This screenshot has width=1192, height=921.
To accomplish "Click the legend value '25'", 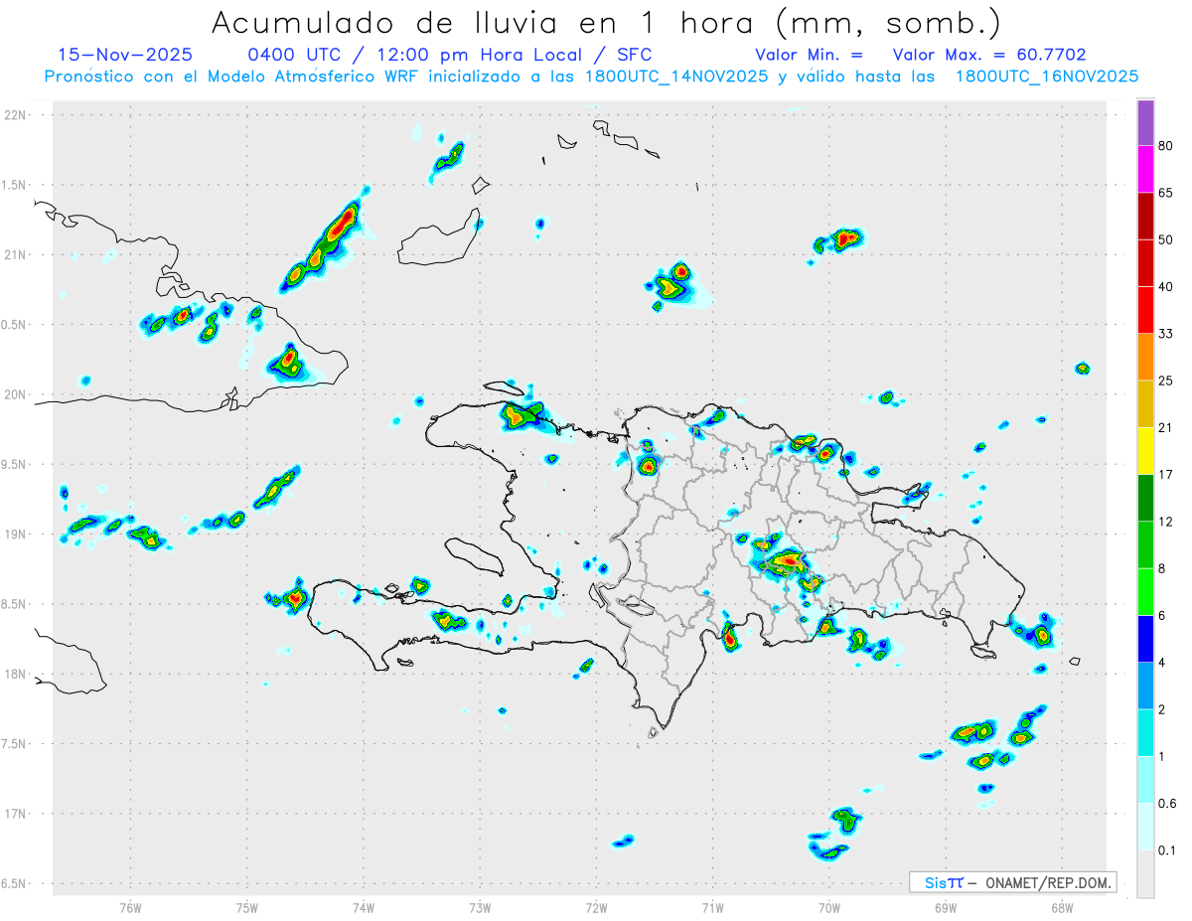I will pos(1166,381).
